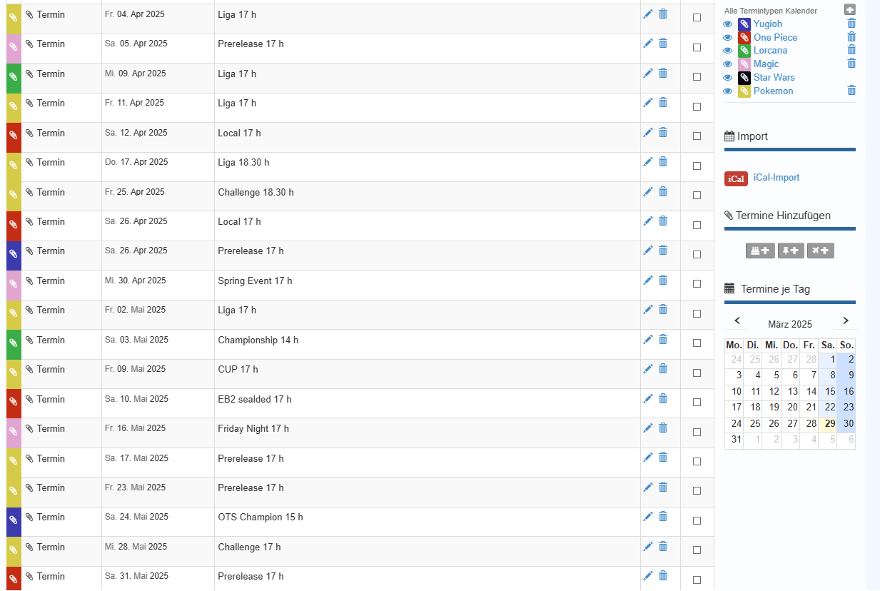
Task: Click the red iCal icon
Action: click(736, 178)
